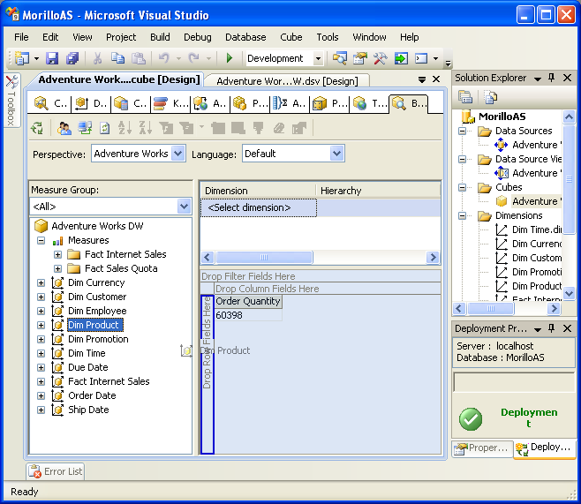
Task: Open document tab list dropdown arrow
Action: coord(422,79)
